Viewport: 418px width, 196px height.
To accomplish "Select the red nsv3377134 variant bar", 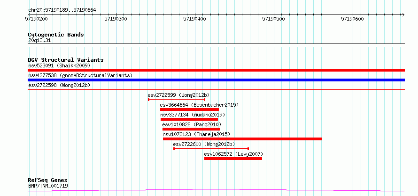I will point(189,119).
